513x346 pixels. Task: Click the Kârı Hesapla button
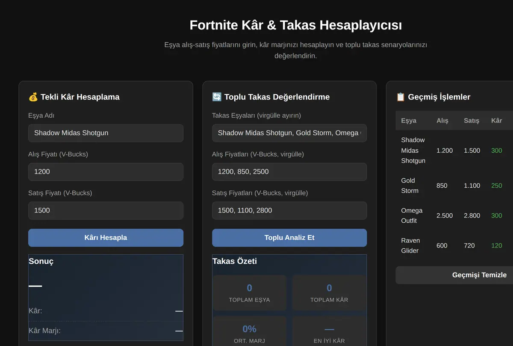point(106,238)
